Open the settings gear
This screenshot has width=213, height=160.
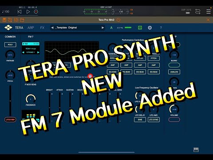150,28
